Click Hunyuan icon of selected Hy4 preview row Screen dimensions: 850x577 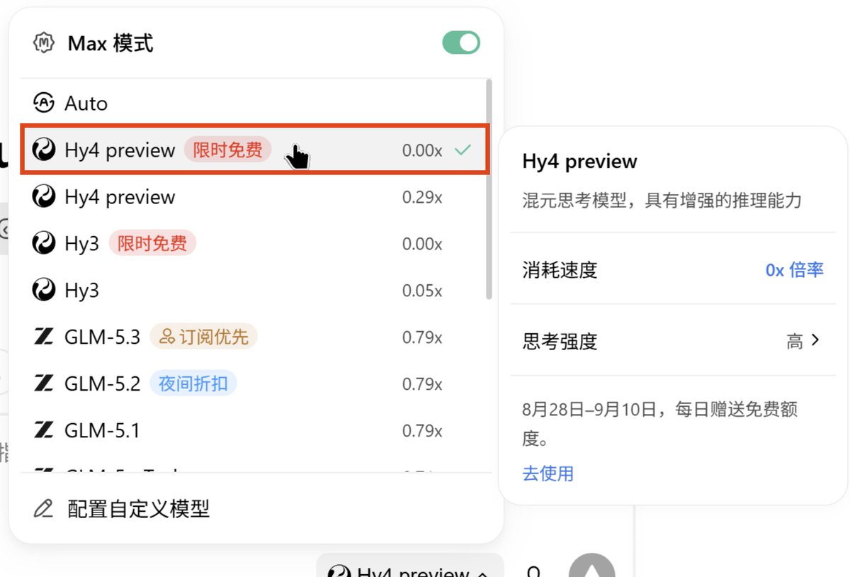44,150
